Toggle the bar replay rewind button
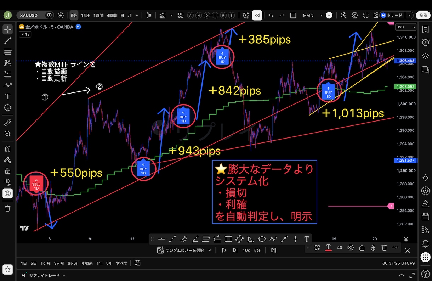This screenshot has height=281, width=432. pos(257,15)
